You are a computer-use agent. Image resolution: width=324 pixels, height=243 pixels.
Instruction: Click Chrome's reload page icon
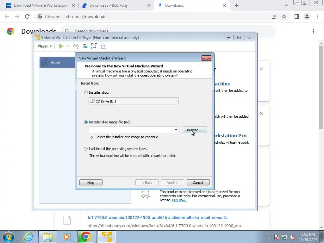click(x=27, y=16)
